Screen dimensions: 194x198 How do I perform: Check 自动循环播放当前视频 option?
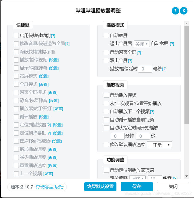106,120
